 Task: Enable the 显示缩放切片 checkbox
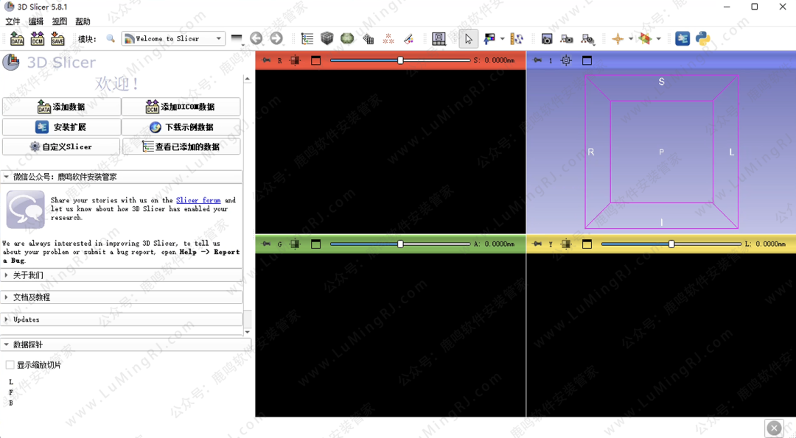click(10, 365)
